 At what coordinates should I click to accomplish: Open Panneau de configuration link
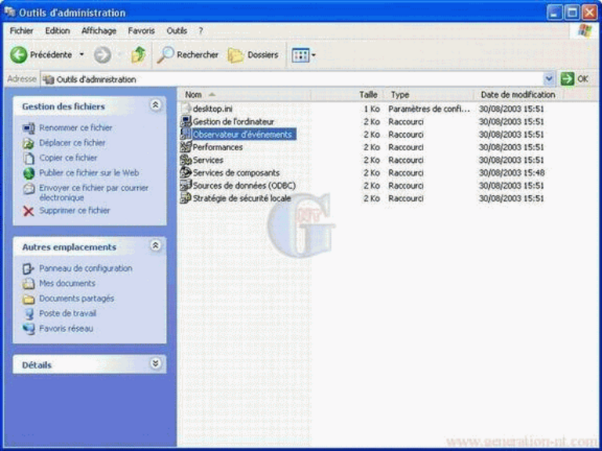pos(85,268)
